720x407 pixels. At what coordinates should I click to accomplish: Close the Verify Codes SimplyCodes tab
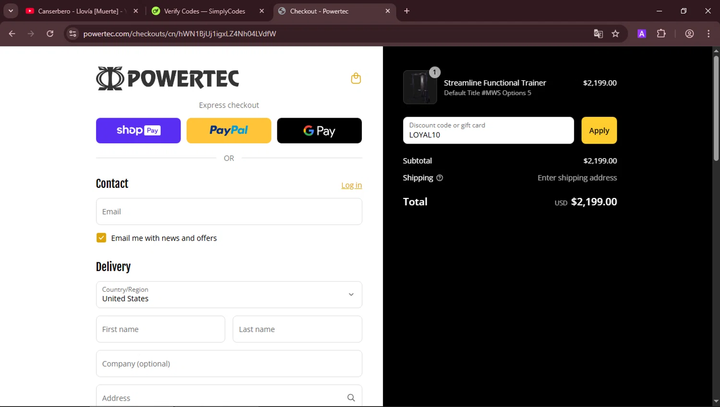pos(262,11)
